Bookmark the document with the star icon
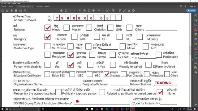198x111 pixels. pyautogui.click(x=7, y=11)
